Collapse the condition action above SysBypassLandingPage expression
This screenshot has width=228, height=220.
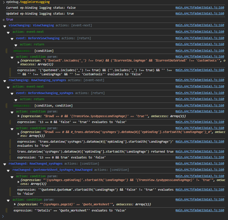(x=12, y=112)
